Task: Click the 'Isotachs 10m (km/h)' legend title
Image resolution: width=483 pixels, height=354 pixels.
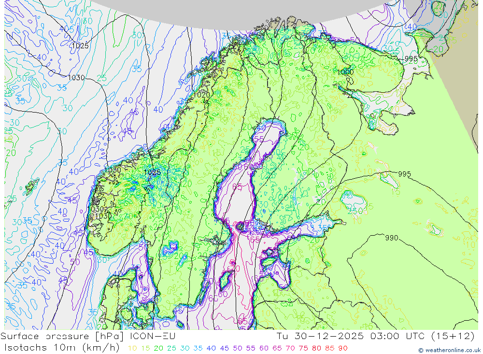Action: pos(62,348)
